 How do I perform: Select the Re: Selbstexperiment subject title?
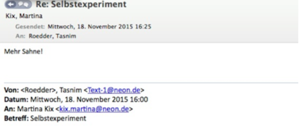81,4
